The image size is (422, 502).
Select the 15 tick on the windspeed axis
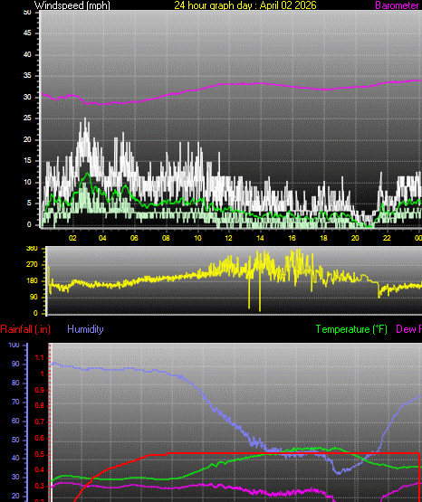(27, 161)
